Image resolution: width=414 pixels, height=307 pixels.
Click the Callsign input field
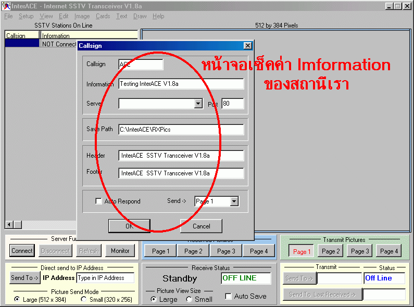(141, 65)
